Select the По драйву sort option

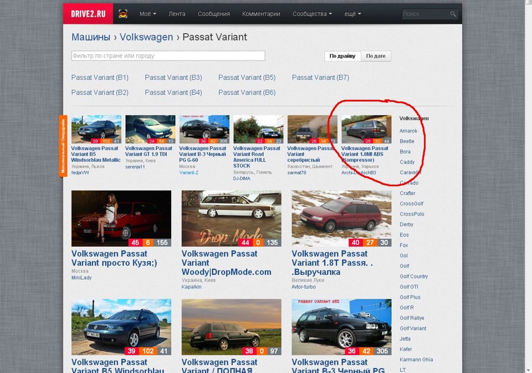[x=342, y=56]
